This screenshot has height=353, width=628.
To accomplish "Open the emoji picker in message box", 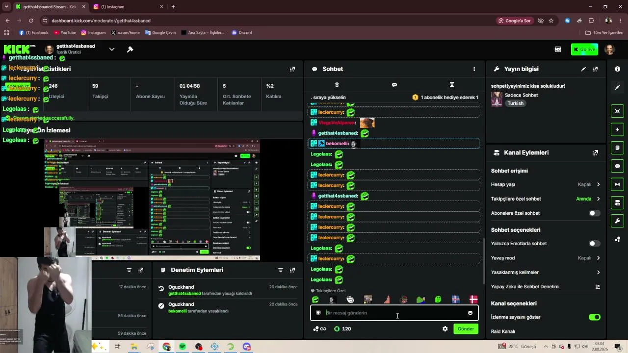I will [470, 313].
